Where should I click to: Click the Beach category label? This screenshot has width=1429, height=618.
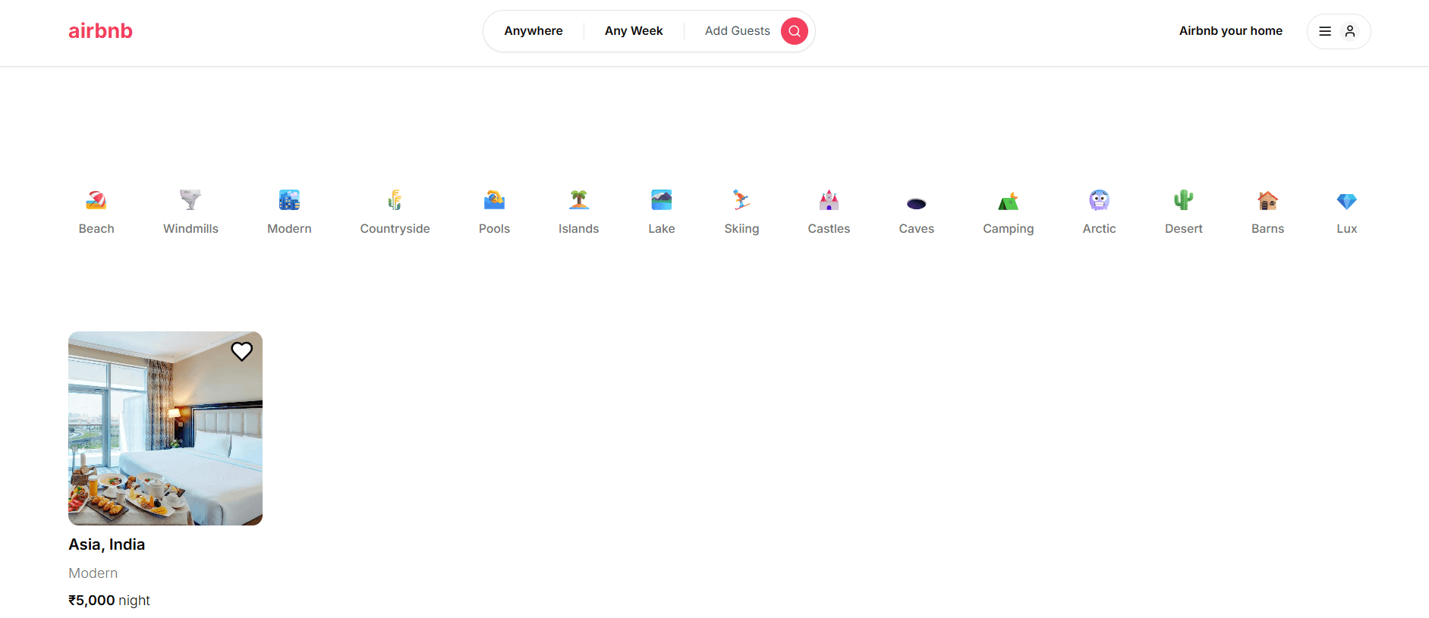click(96, 229)
